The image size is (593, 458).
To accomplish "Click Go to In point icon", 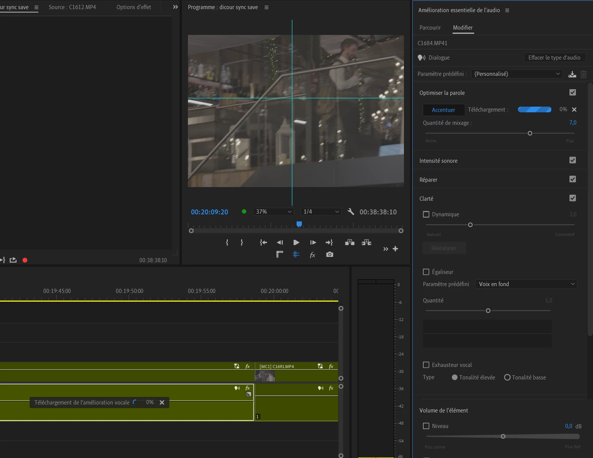I will point(263,242).
